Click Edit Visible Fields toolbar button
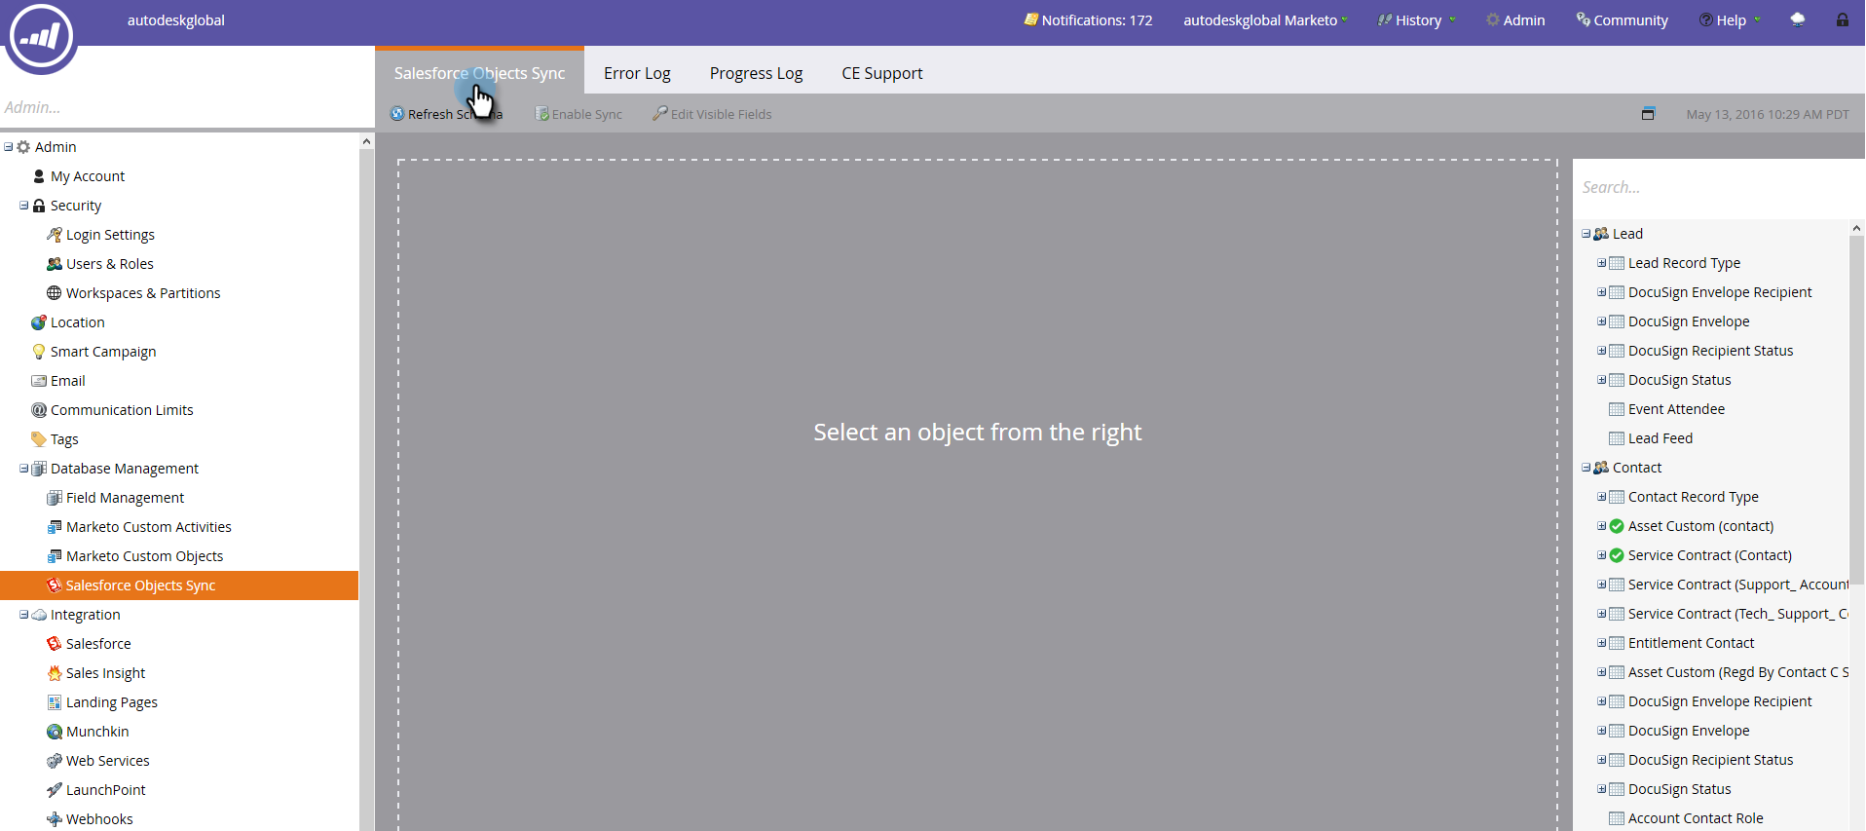The width and height of the screenshot is (1866, 831). (712, 114)
